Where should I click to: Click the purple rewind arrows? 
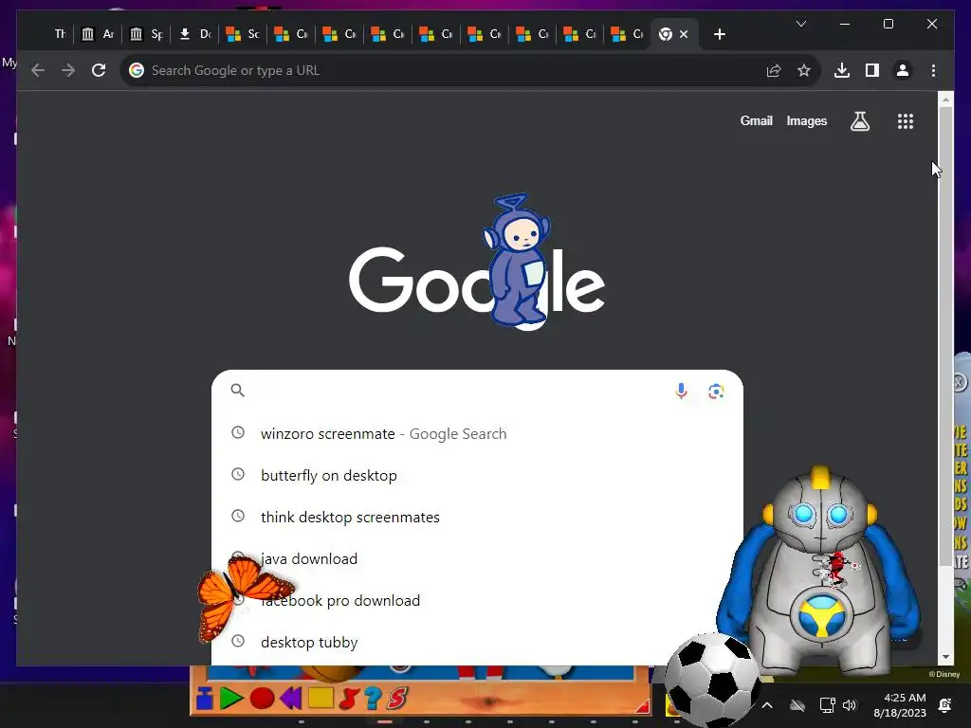(290, 699)
